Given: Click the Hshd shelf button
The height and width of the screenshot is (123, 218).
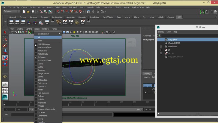Looking at the screenshot, I should coord(11,22).
